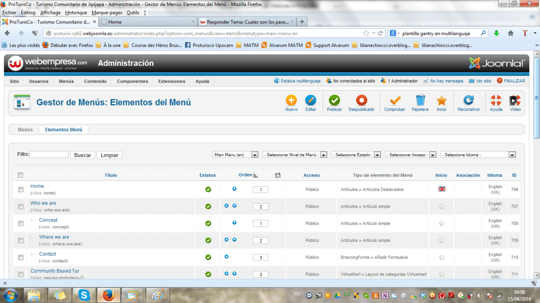The height and width of the screenshot is (303, 540).
Task: Click the Filtro text input field
Action: [49, 154]
